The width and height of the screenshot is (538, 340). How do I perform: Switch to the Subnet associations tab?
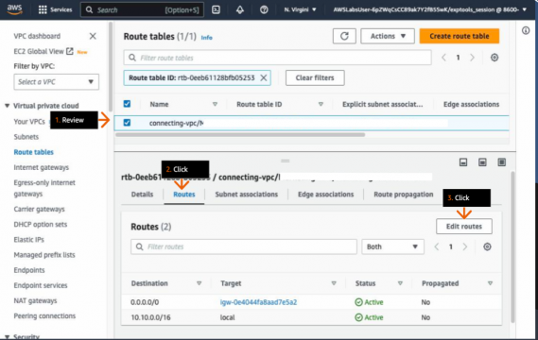tap(247, 195)
